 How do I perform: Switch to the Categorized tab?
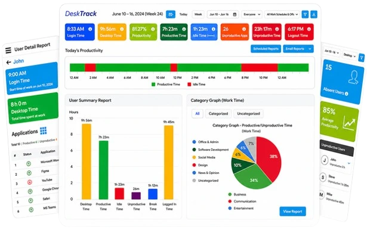(x=218, y=114)
